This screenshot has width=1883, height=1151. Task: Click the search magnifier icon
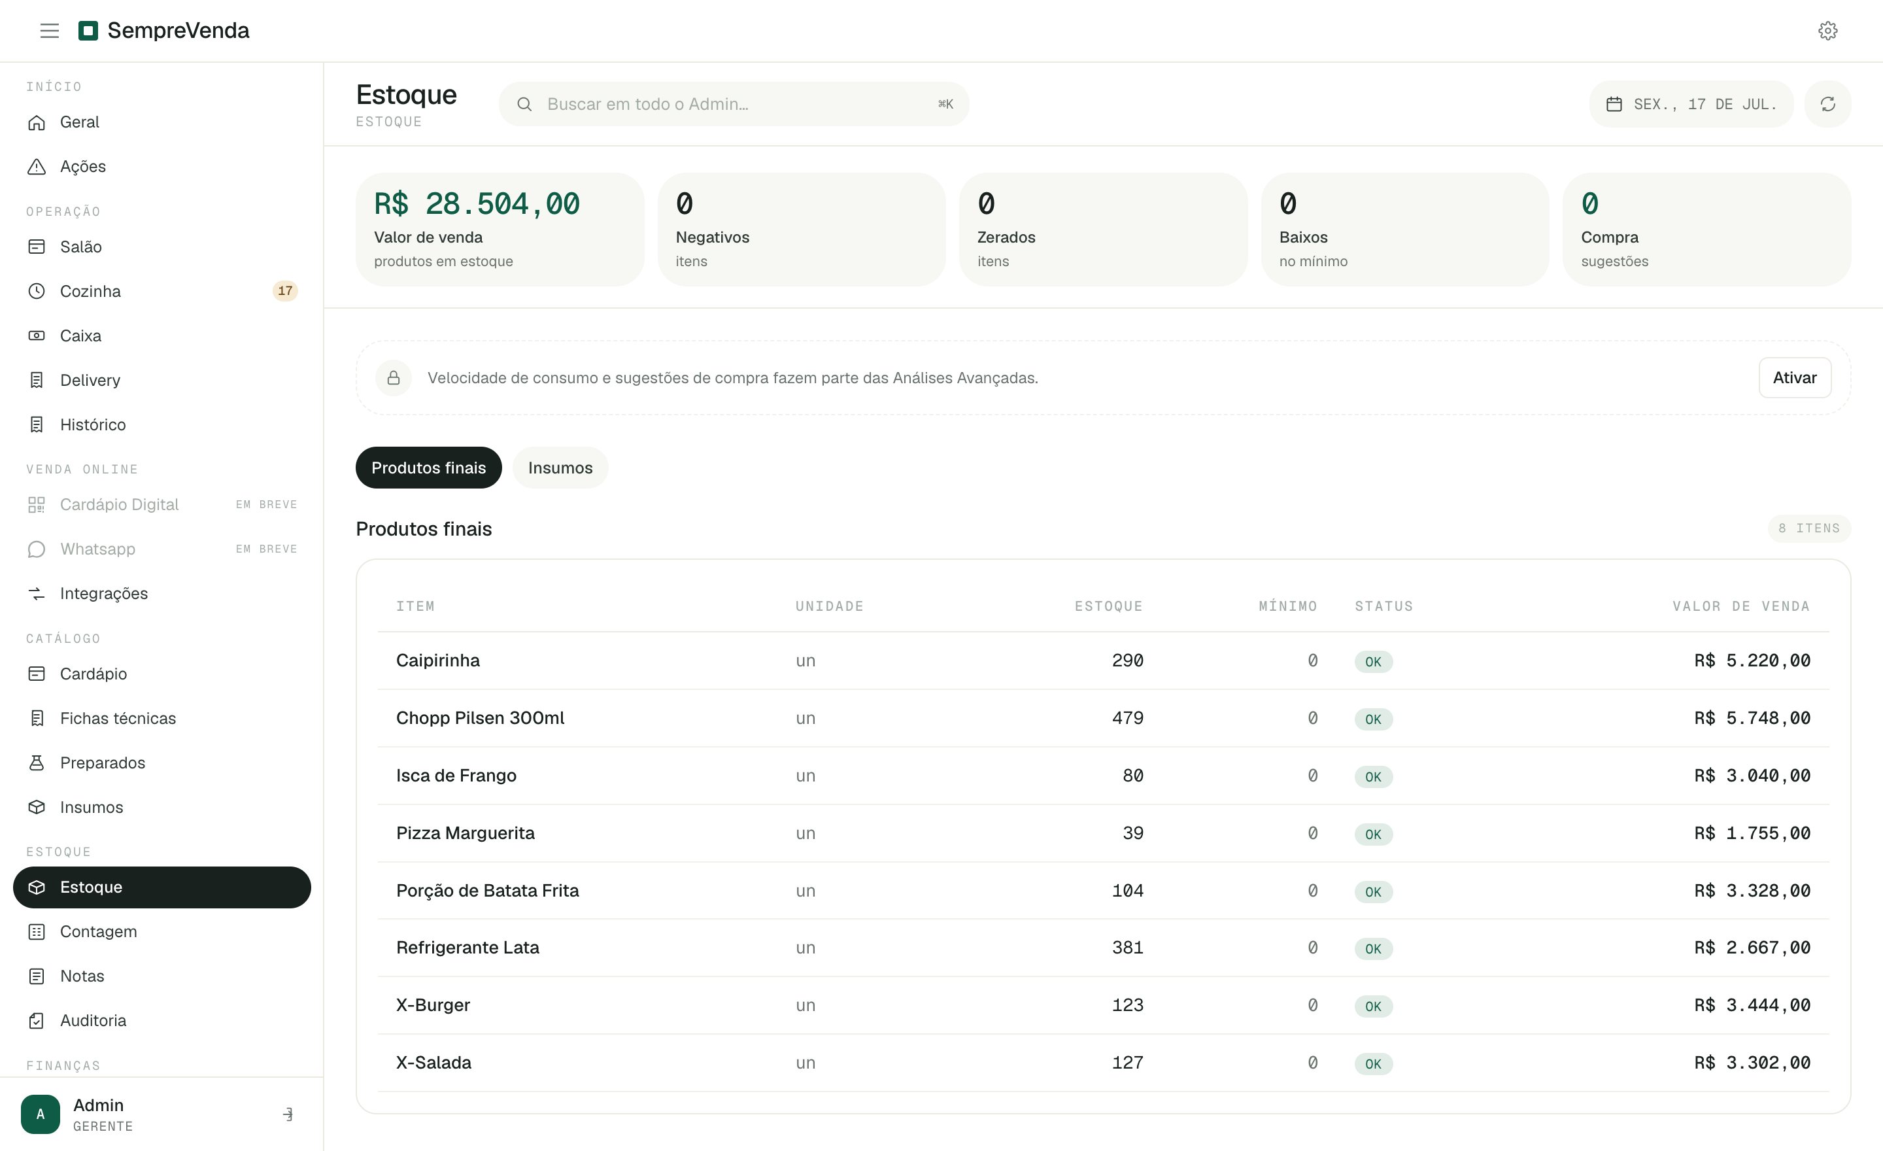pos(524,104)
